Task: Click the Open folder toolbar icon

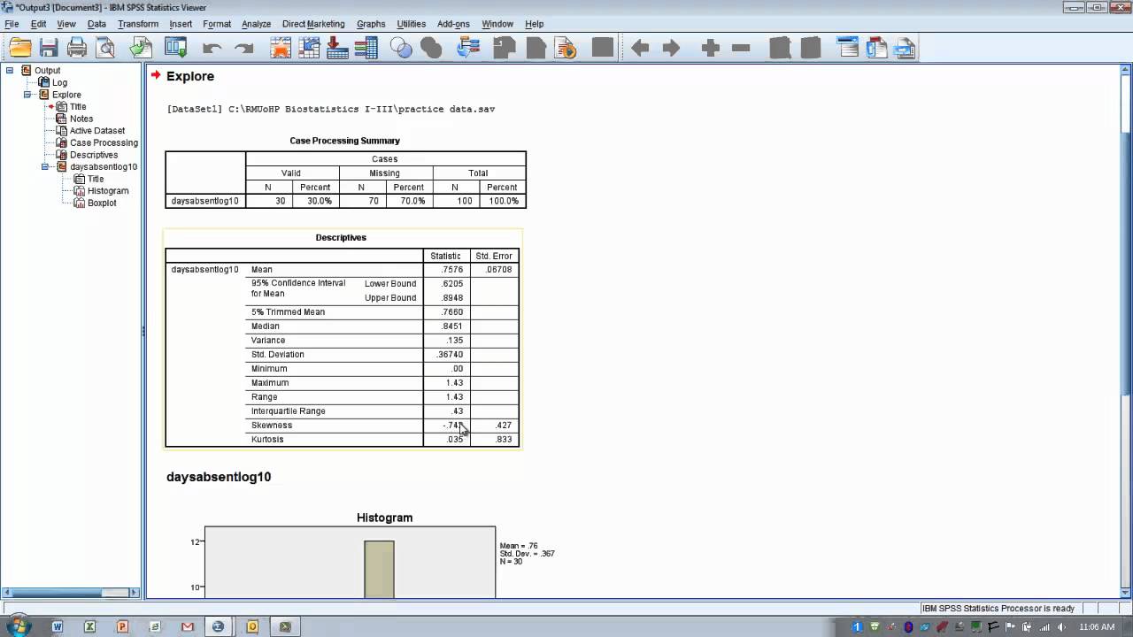Action: 19,48
